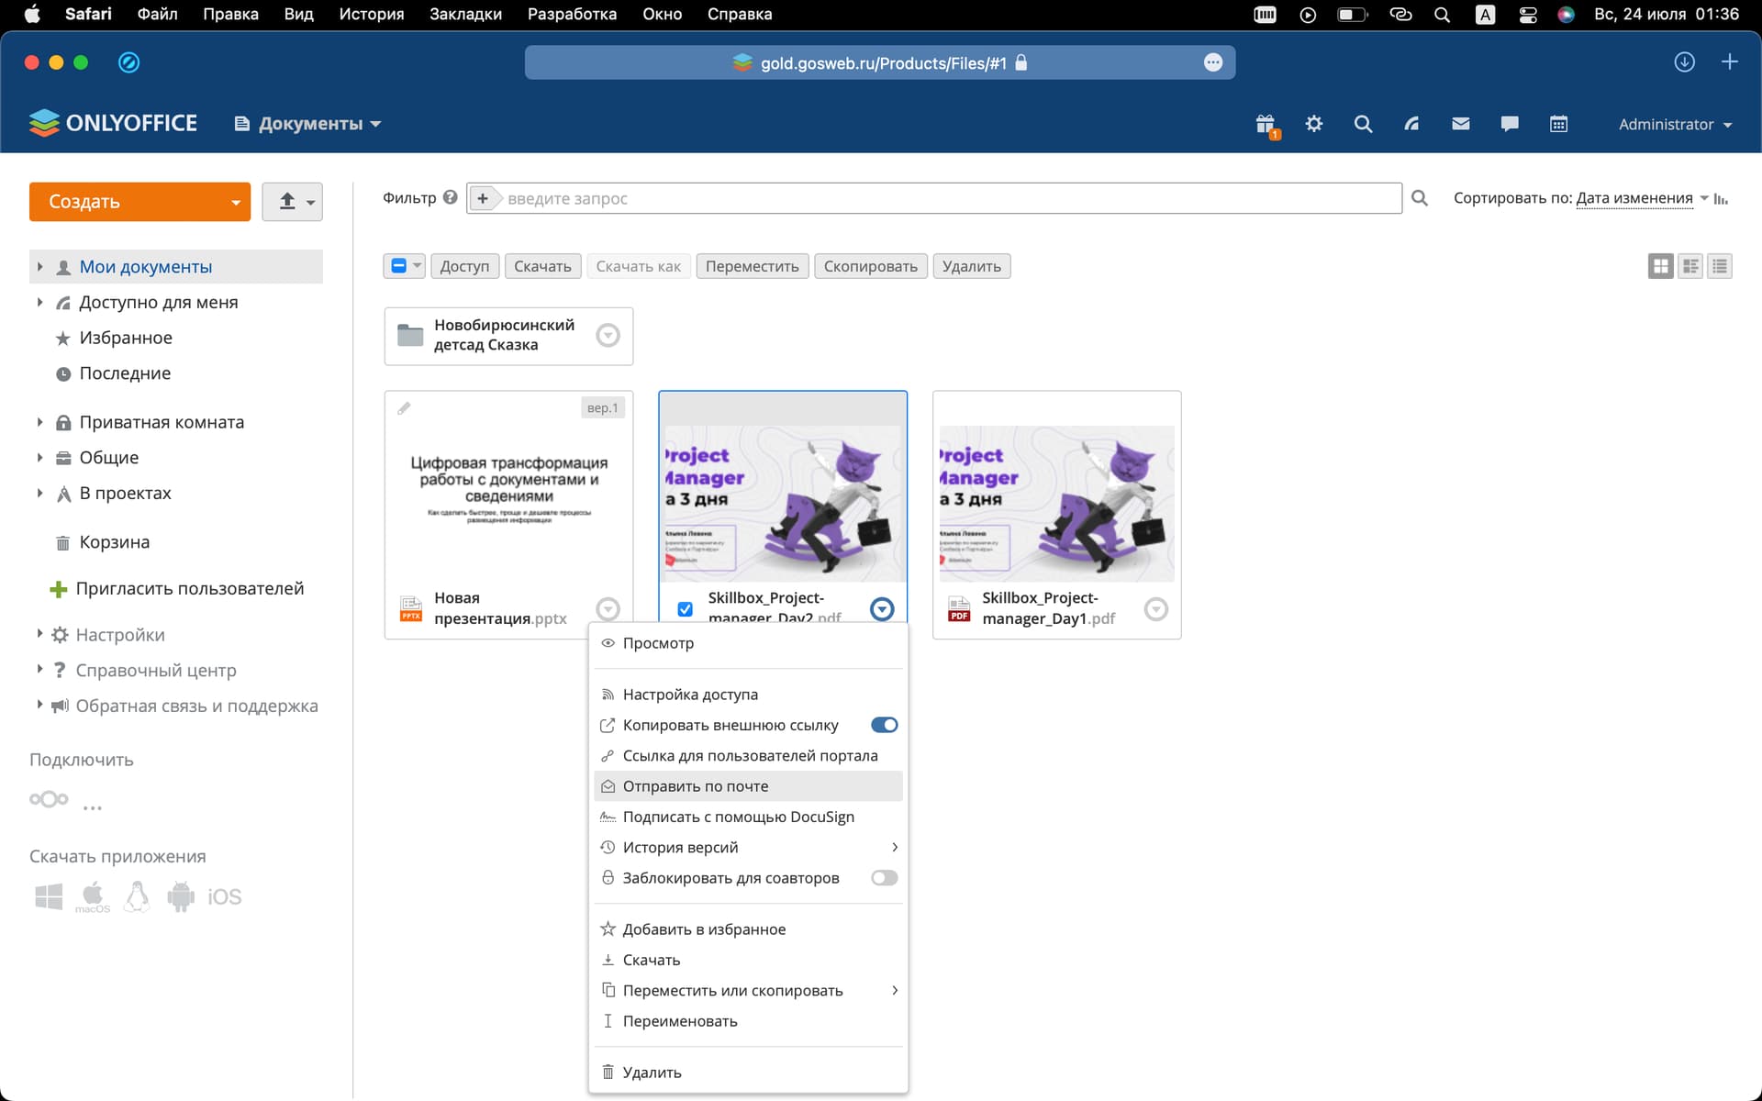Image resolution: width=1762 pixels, height=1101 pixels.
Task: Download the Linux desktop app
Action: (x=137, y=896)
